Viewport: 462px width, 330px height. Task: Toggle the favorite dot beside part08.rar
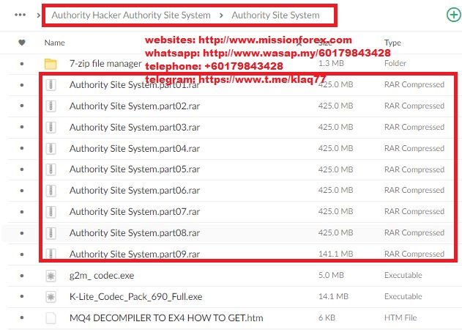(22, 233)
